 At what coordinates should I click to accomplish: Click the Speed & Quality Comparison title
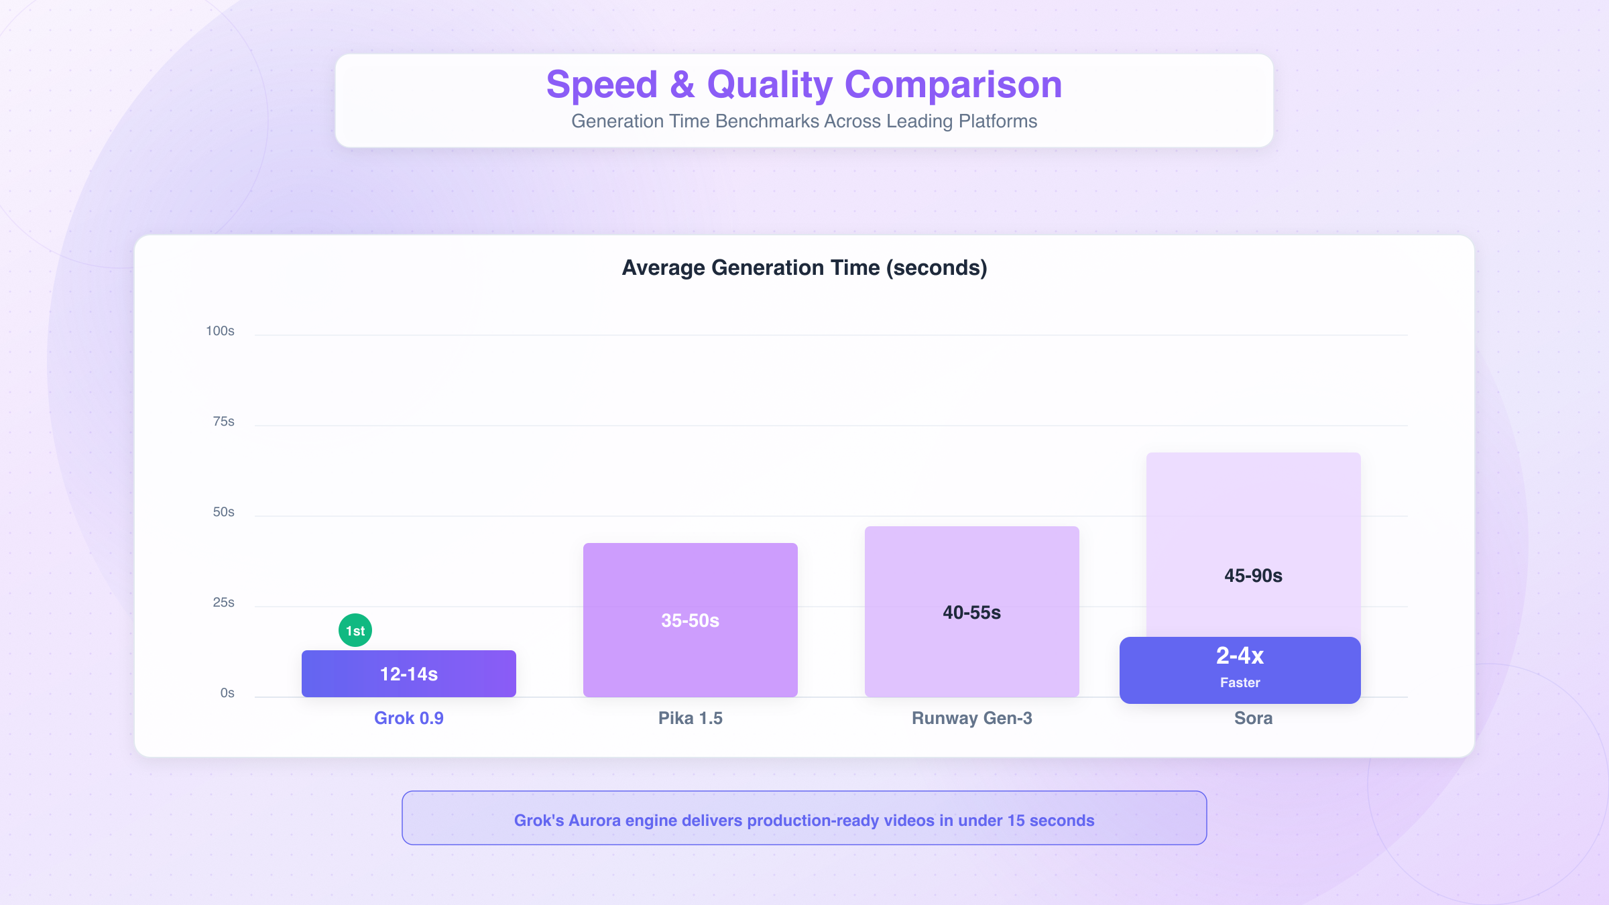[804, 85]
